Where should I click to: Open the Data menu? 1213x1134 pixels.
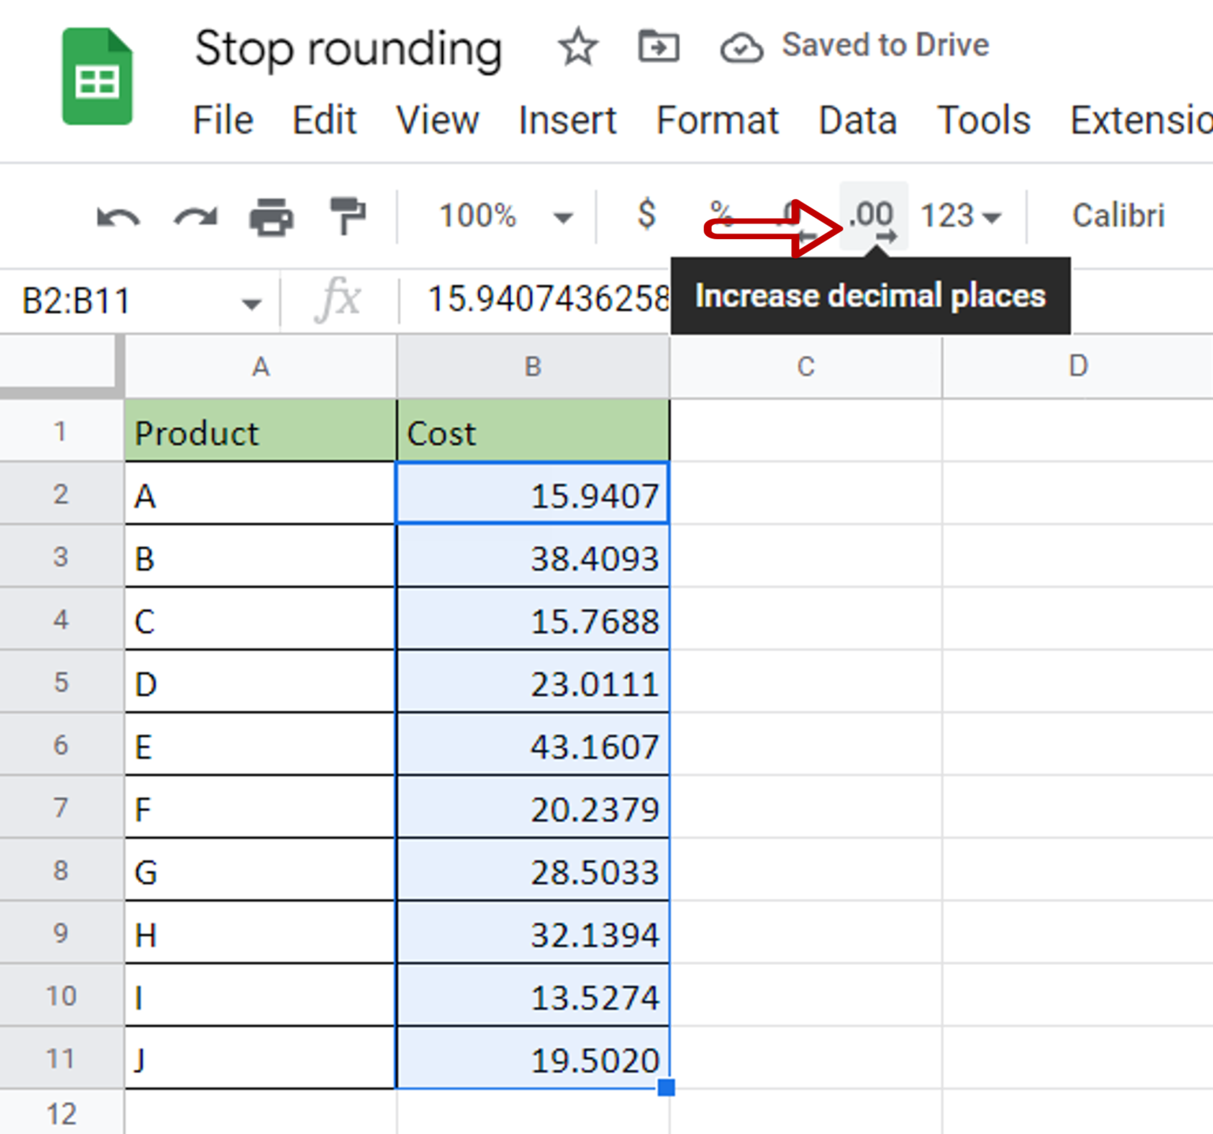point(857,120)
